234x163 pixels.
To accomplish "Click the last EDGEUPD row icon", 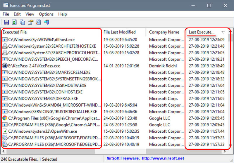I will tap(5, 144).
